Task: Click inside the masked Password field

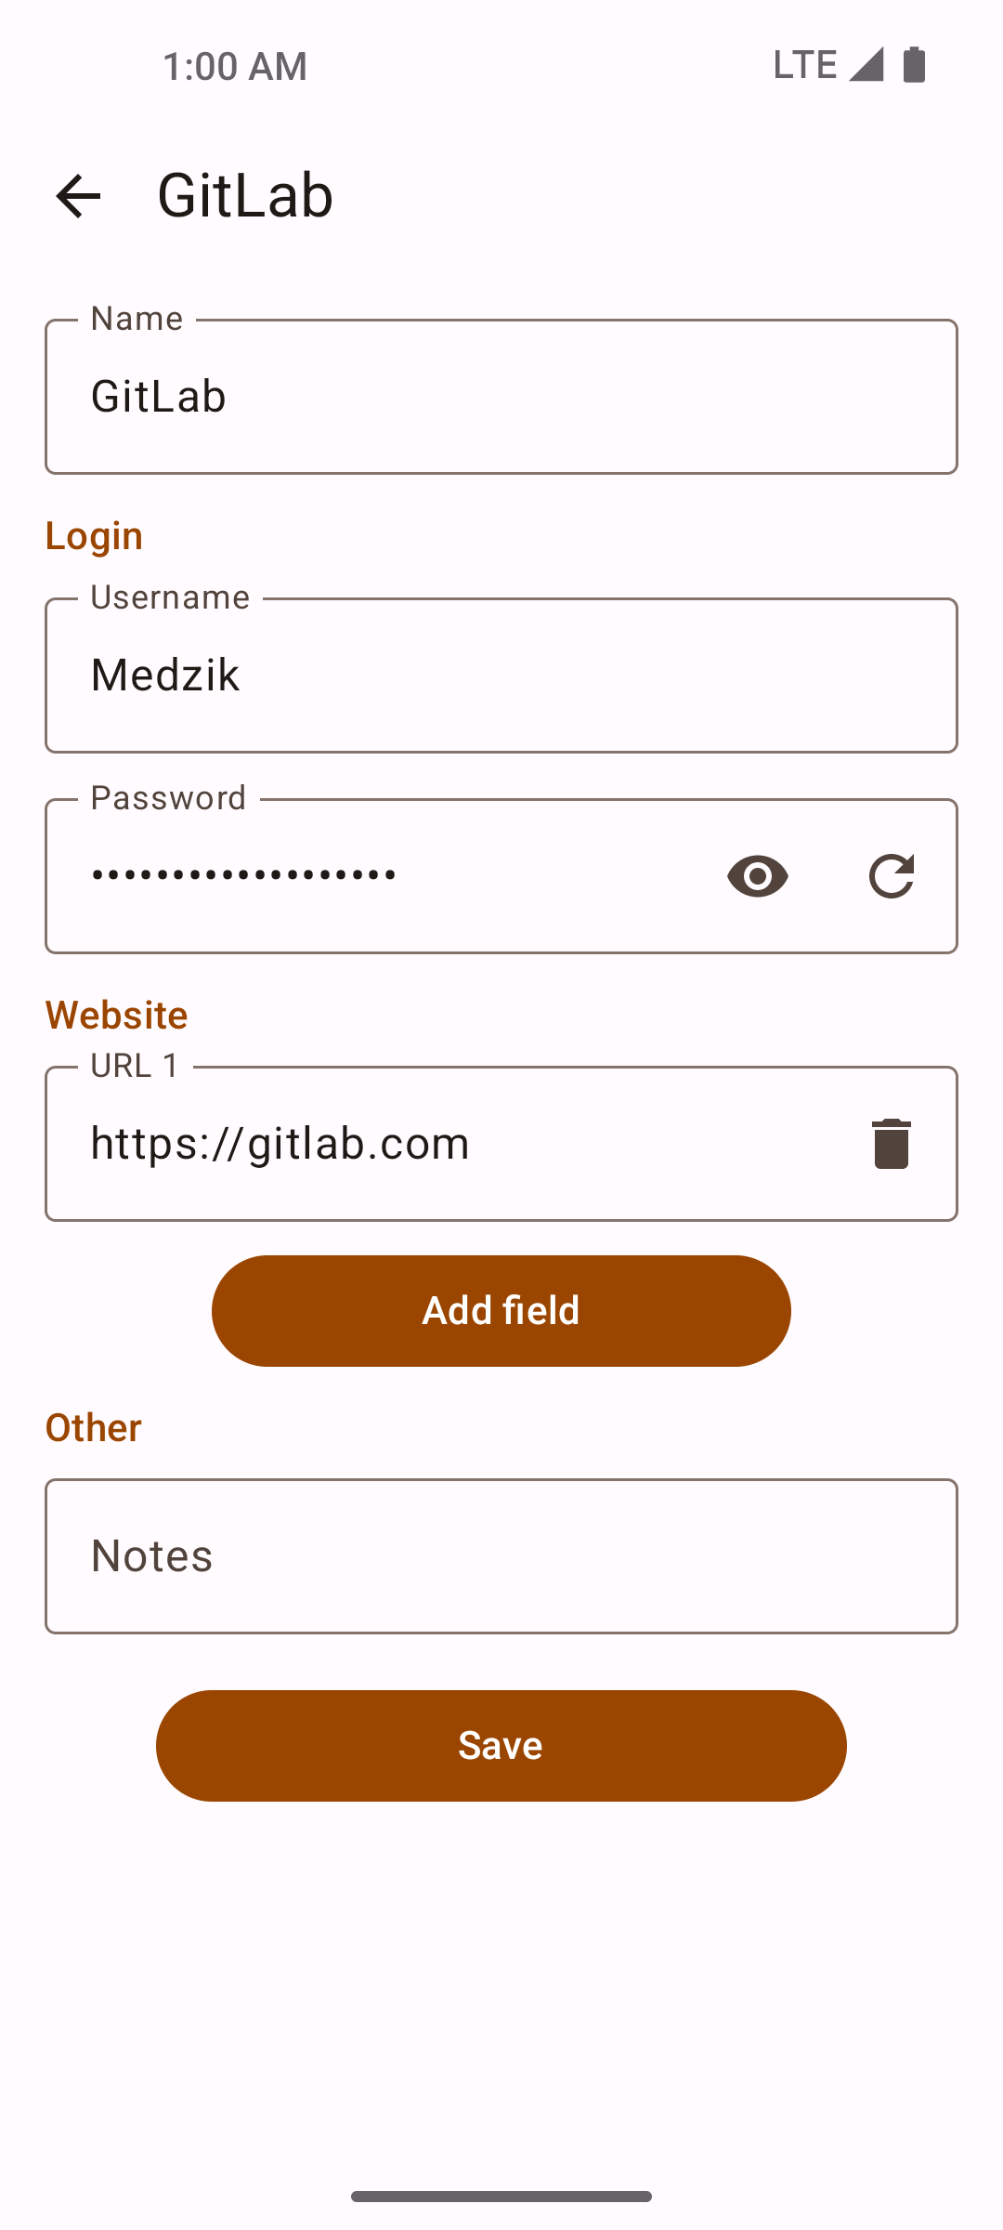Action: pos(371,876)
